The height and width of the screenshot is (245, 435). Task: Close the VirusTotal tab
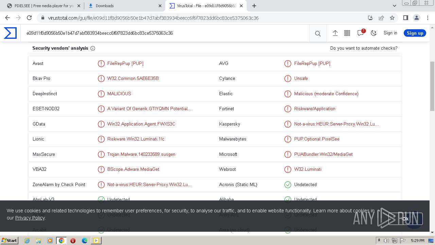coord(241,6)
